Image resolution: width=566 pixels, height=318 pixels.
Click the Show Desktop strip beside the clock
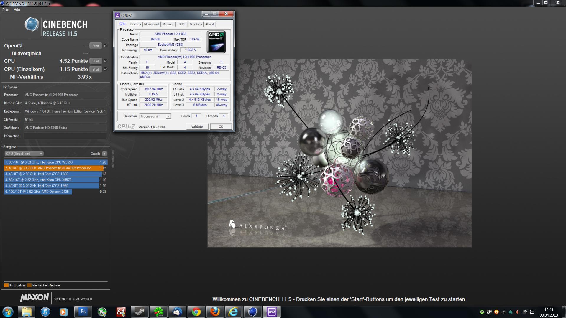(563, 312)
